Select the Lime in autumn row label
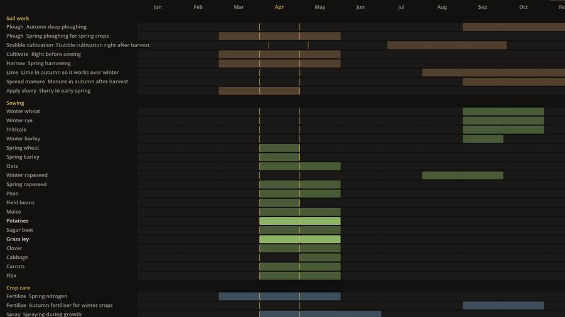Screen dimensions: 565x317 click(62, 72)
